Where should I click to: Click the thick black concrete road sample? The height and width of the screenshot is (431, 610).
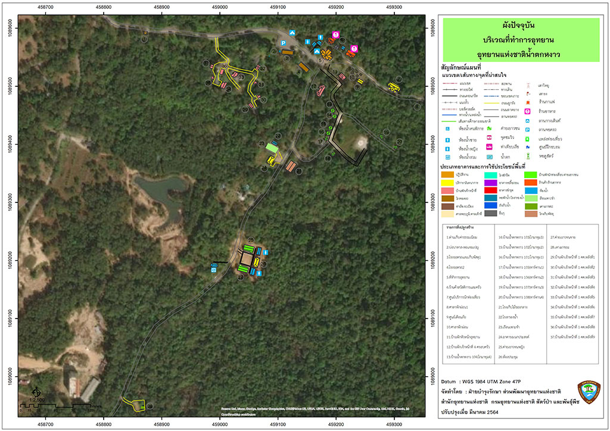tap(450, 96)
